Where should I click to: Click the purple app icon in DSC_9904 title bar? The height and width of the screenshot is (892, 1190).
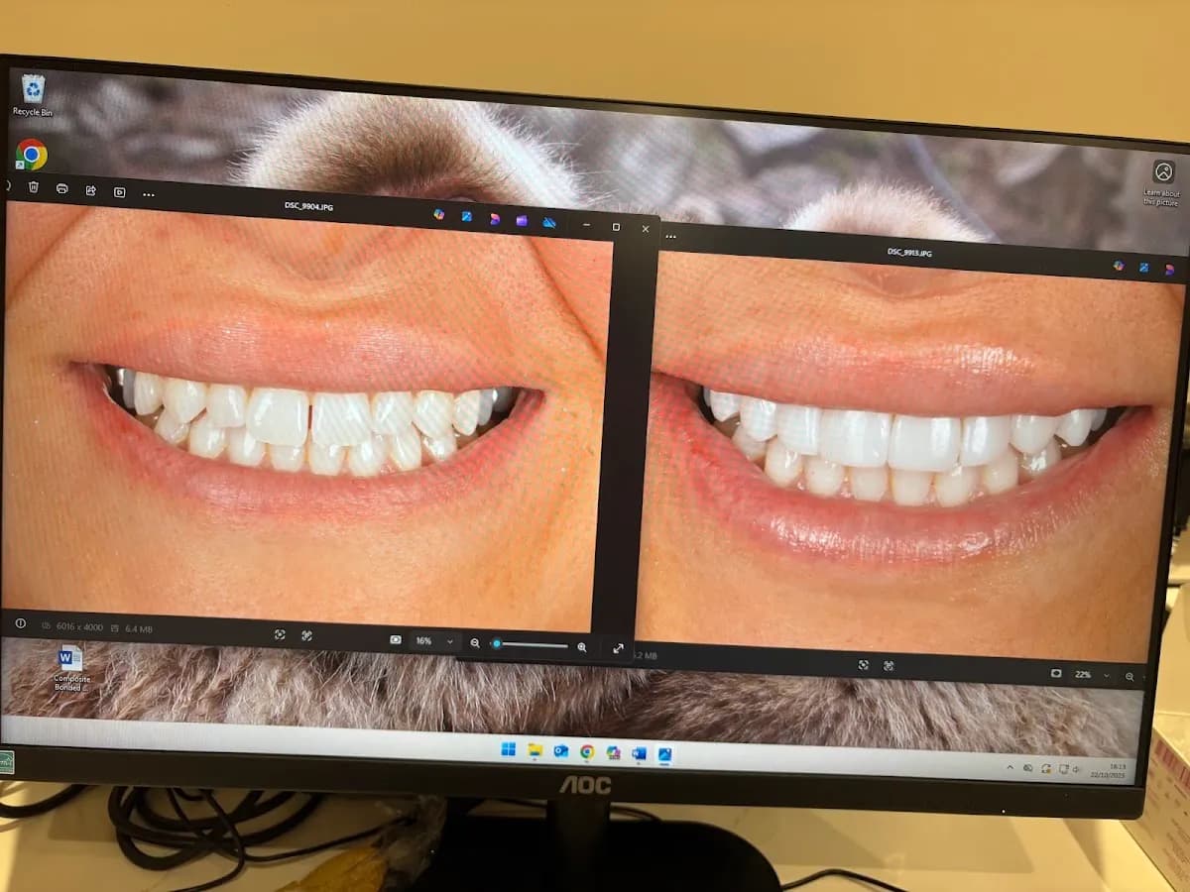pyautogui.click(x=522, y=220)
